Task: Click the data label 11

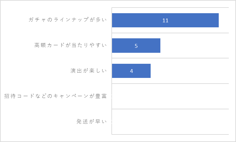Action: coord(165,20)
